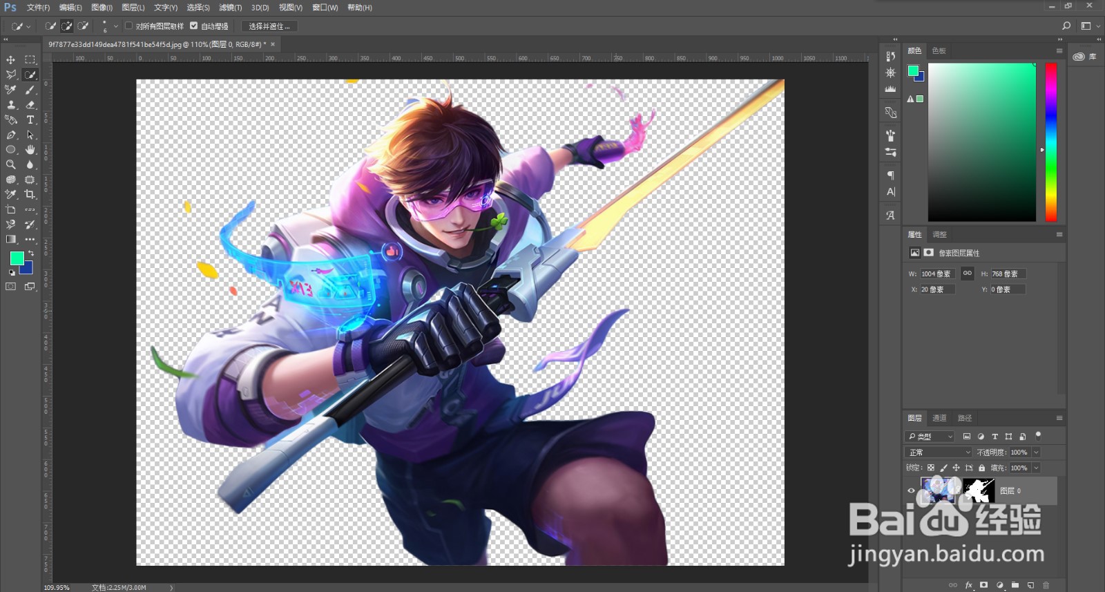Viewport: 1105px width, 592px height.
Task: Click the H 768 像素 height field
Action: (1008, 274)
